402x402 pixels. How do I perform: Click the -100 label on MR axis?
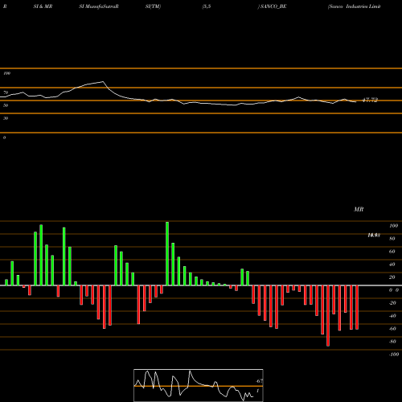pos(394,355)
